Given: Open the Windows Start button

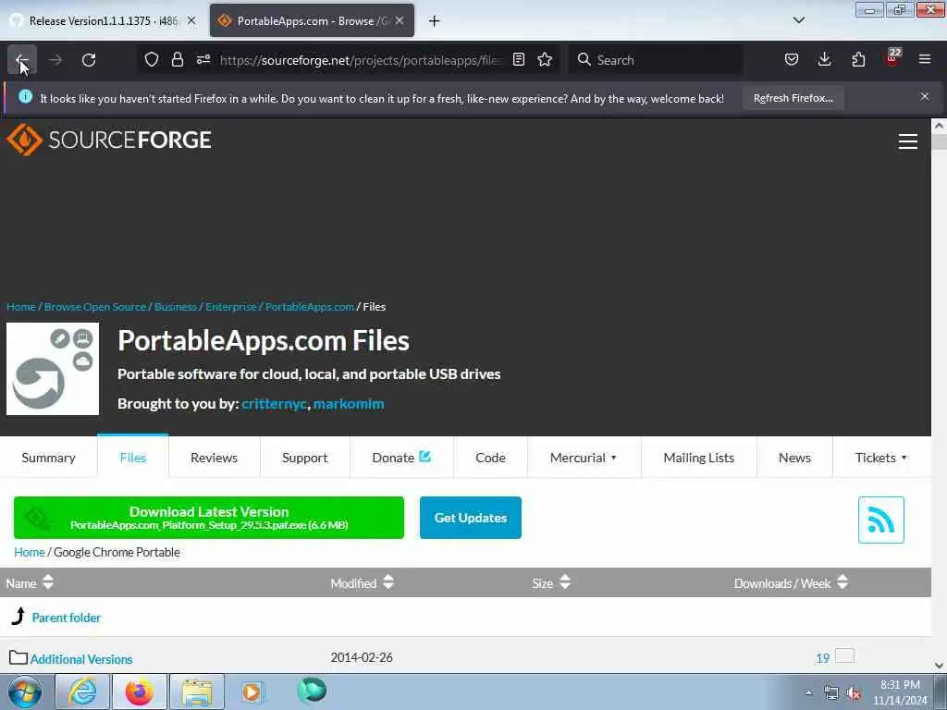Looking at the screenshot, I should coord(25,692).
